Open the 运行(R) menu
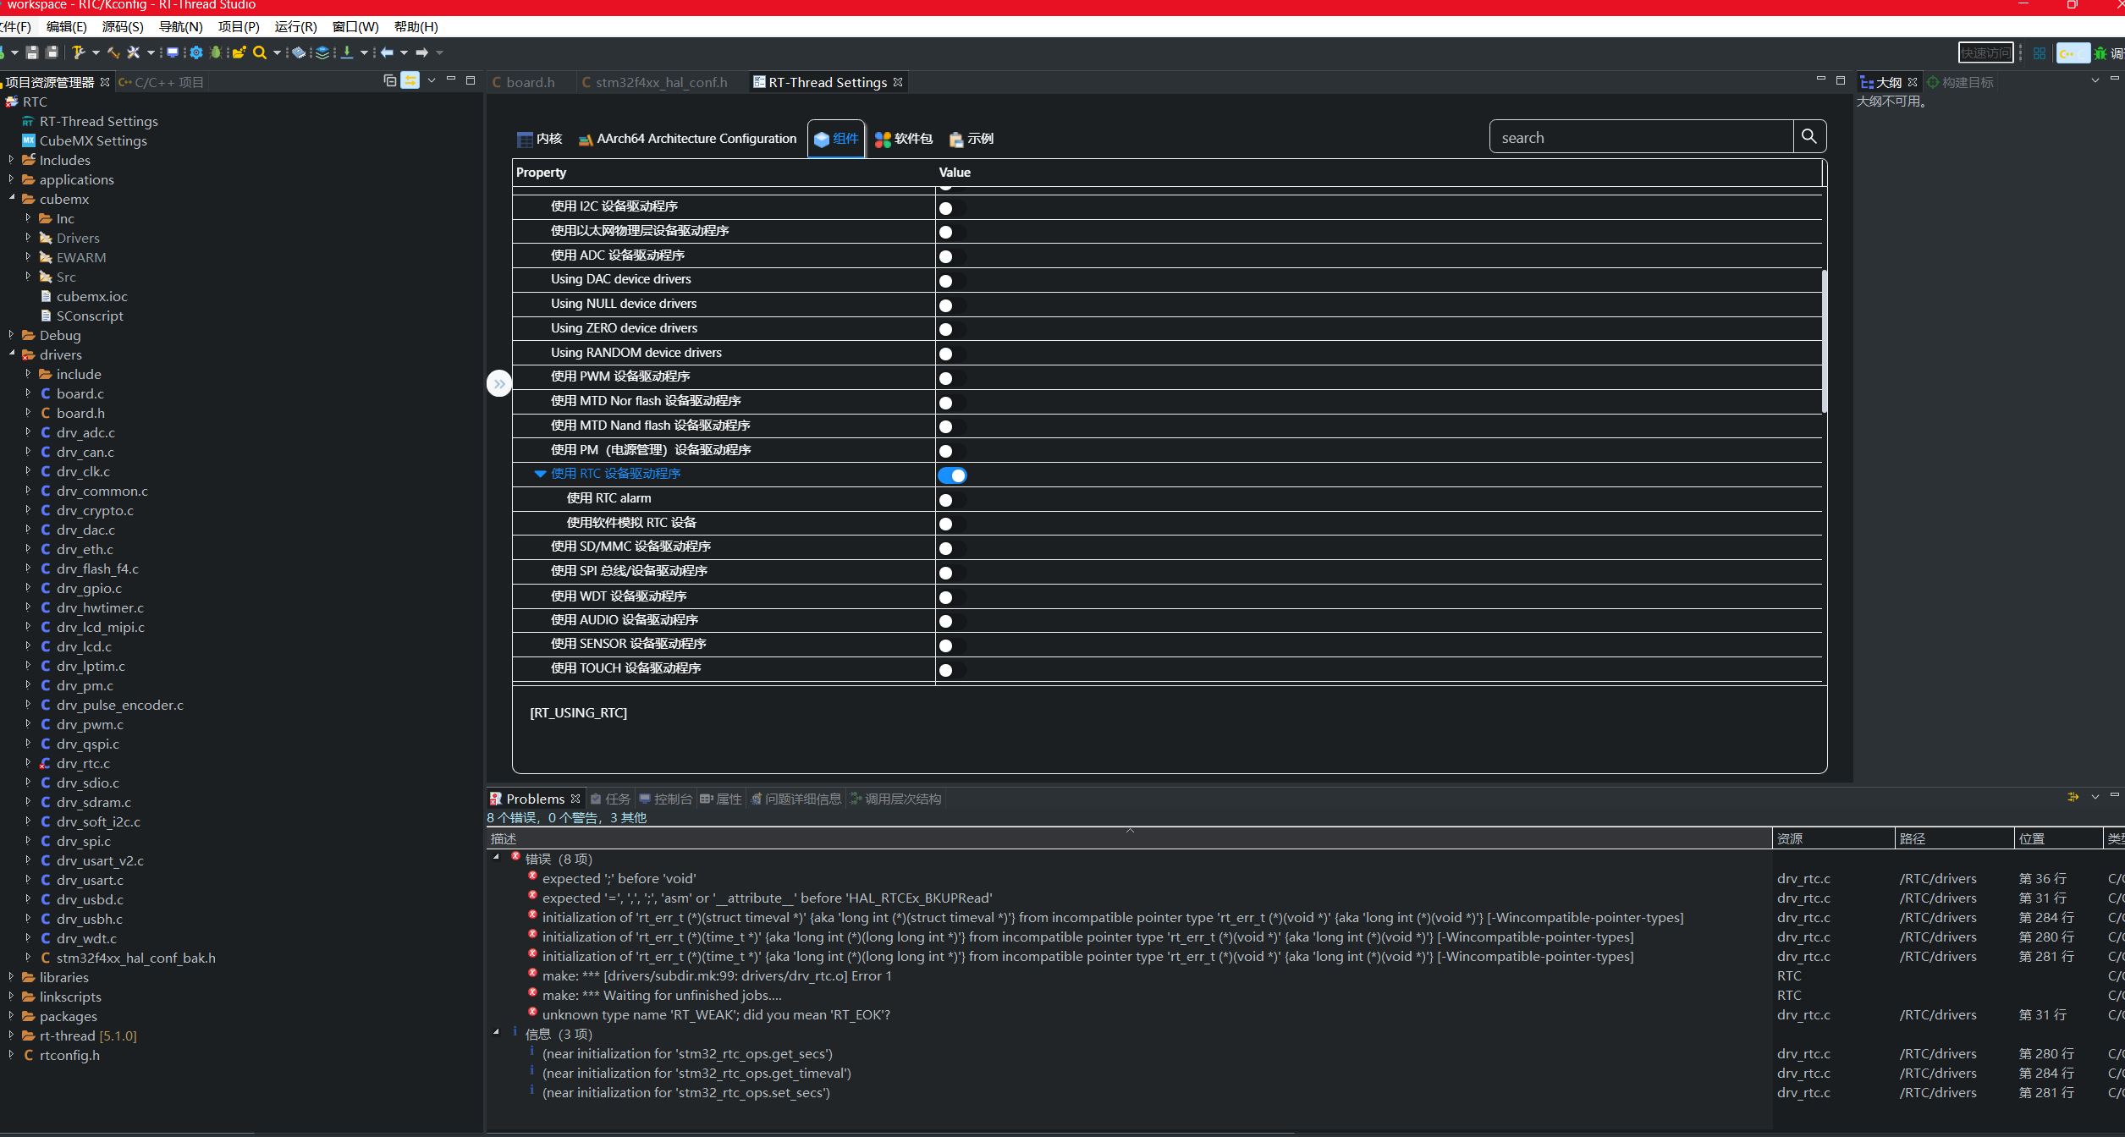This screenshot has height=1137, width=2125. pos(295,26)
